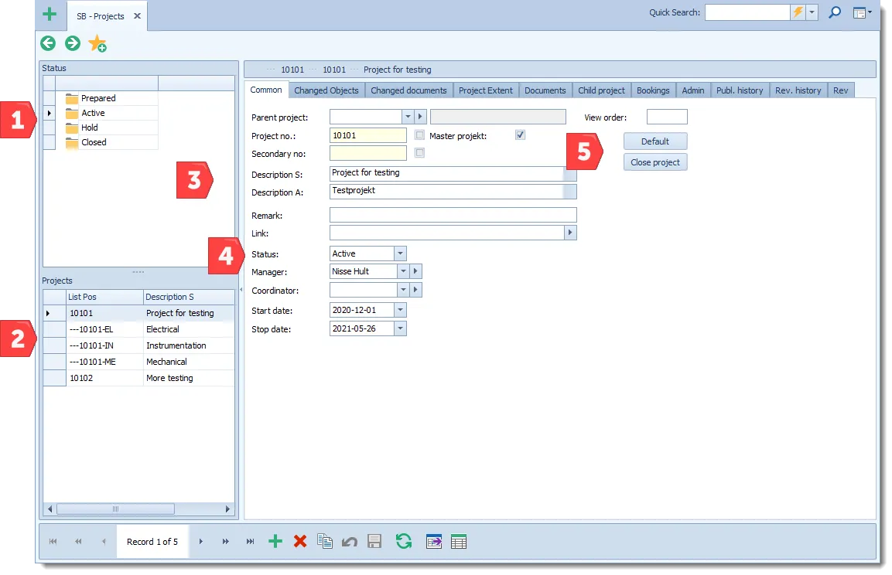892x575 pixels.
Task: Open the Coordinator dropdown
Action: coord(403,290)
